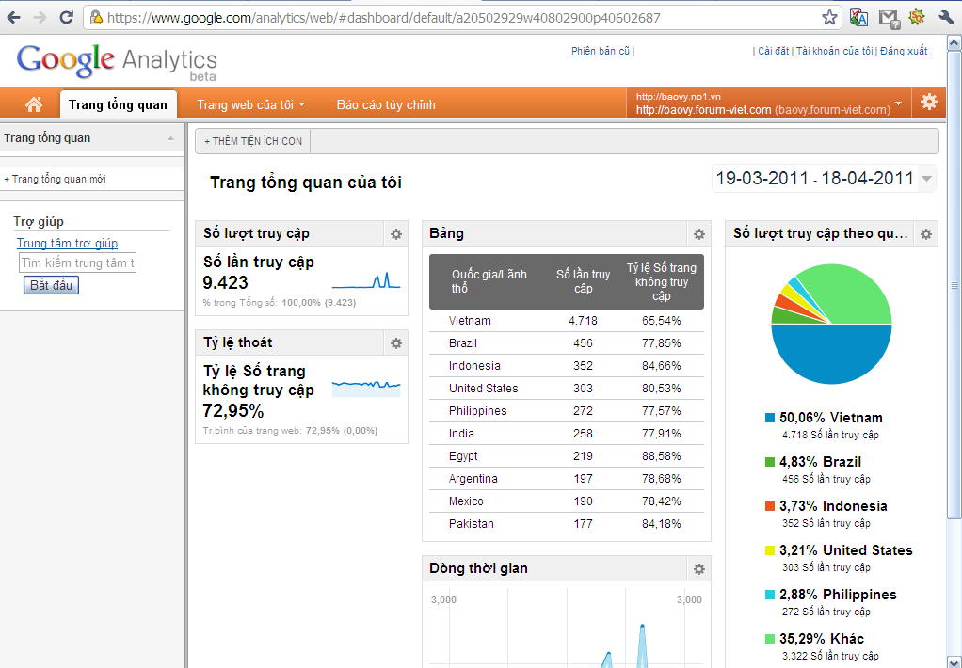962x668 pixels.
Task: Click Tỷ lệ Số trang không truy cập header
Action: pos(662,281)
